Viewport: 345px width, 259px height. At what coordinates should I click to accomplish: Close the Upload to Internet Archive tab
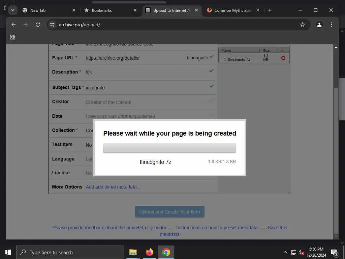pos(196,10)
